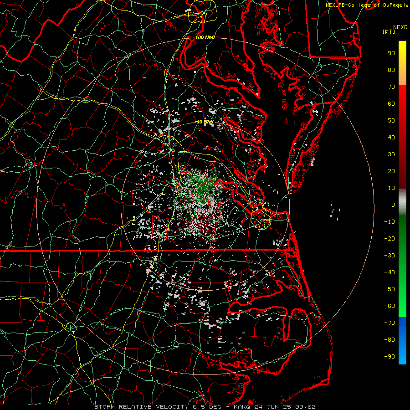Click the 0.5 DEG elevation text in footer
The height and width of the screenshot is (410, 410).
tap(207, 407)
